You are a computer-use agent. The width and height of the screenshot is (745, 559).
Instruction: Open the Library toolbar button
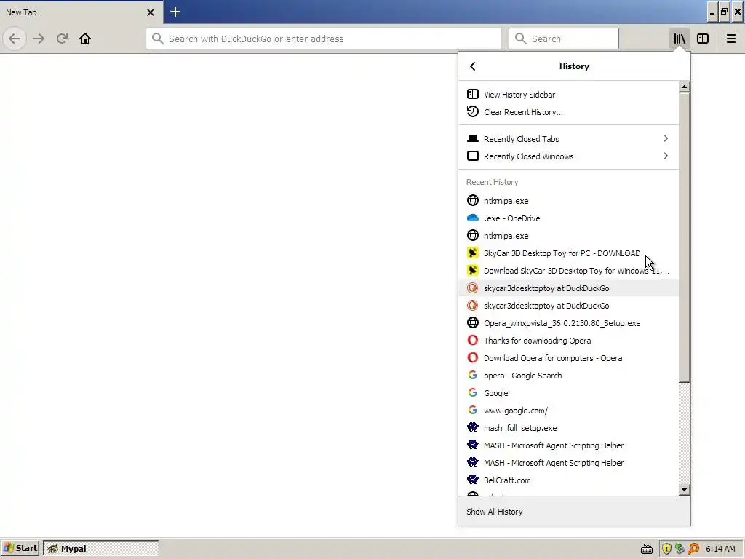(x=680, y=39)
